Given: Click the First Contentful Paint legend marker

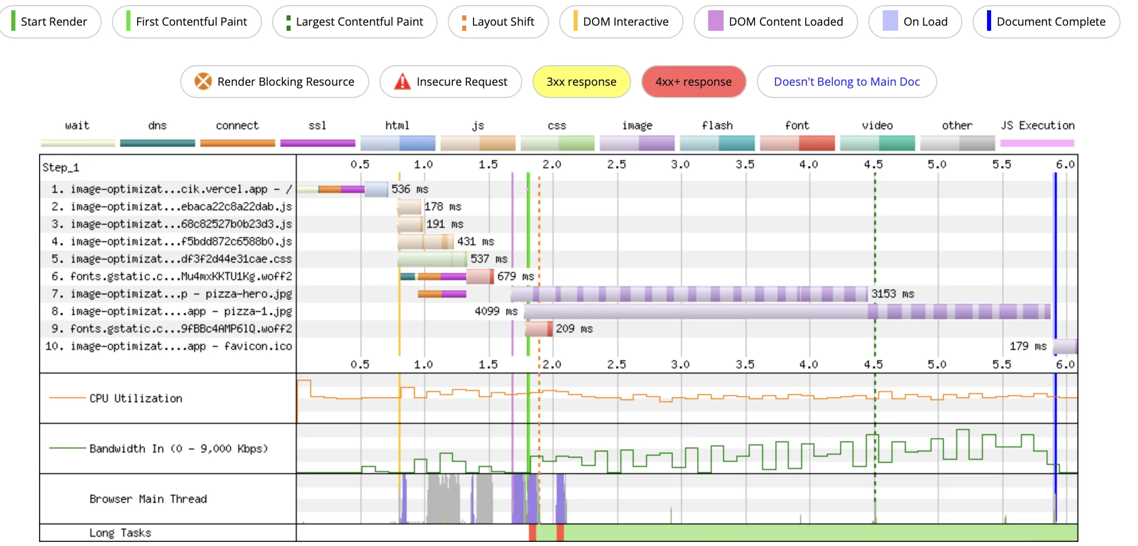Looking at the screenshot, I should [x=127, y=22].
